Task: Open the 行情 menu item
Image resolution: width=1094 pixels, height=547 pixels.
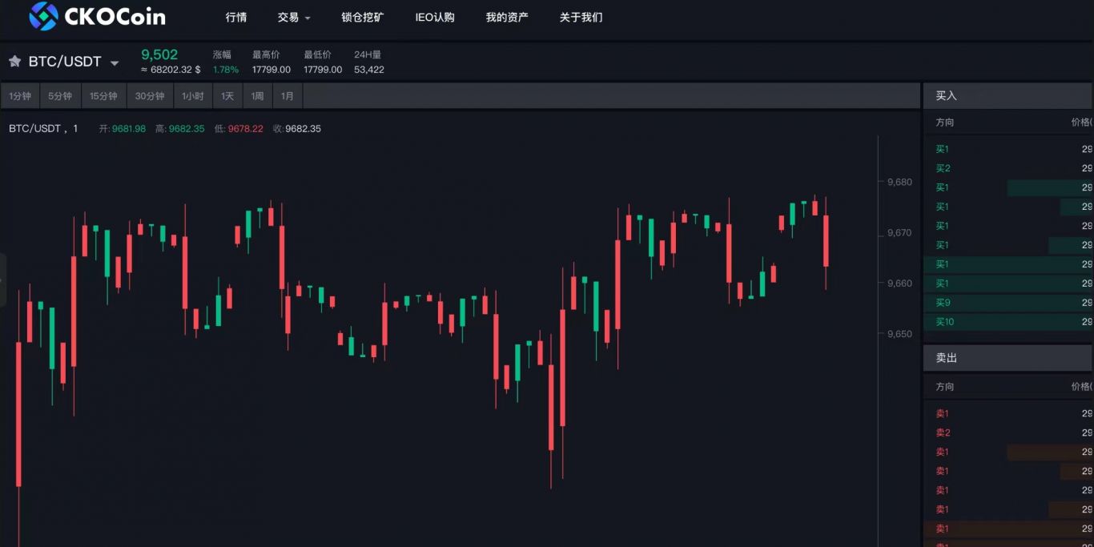Action: pos(236,17)
